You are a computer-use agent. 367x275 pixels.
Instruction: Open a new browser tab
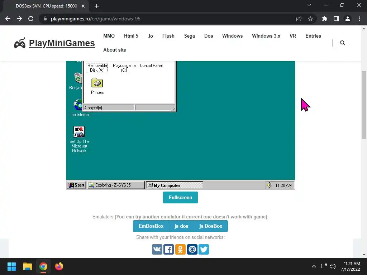click(97, 6)
